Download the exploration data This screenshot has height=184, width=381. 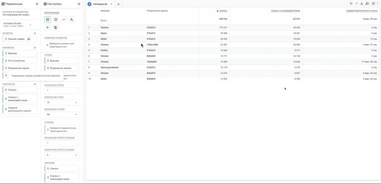tap(362, 3)
